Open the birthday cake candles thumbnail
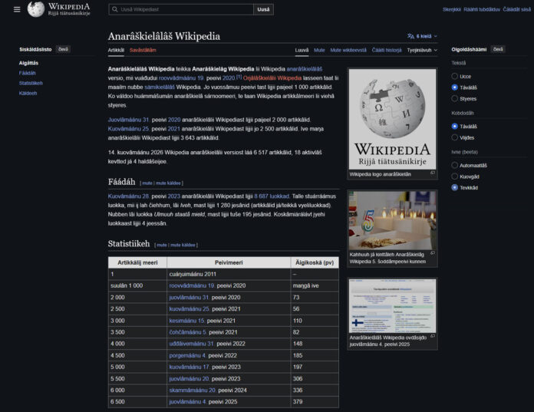The width and height of the screenshot is (534, 412). [392, 219]
